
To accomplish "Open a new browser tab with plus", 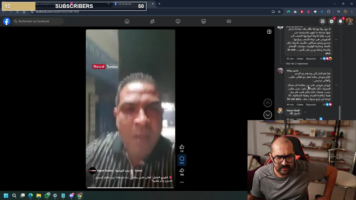I will (159, 4).
